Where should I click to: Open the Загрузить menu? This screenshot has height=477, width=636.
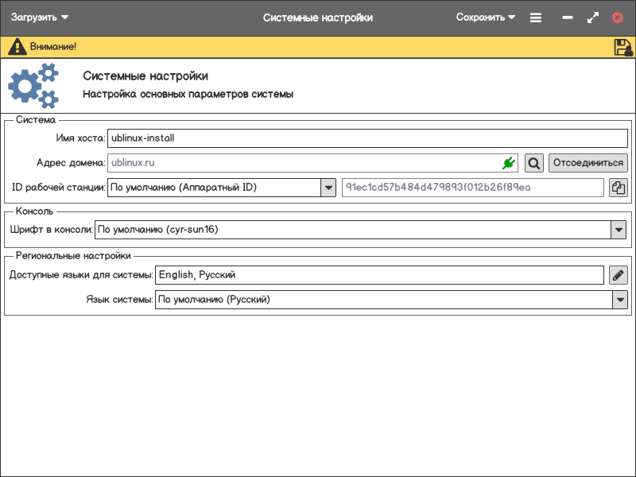40,17
